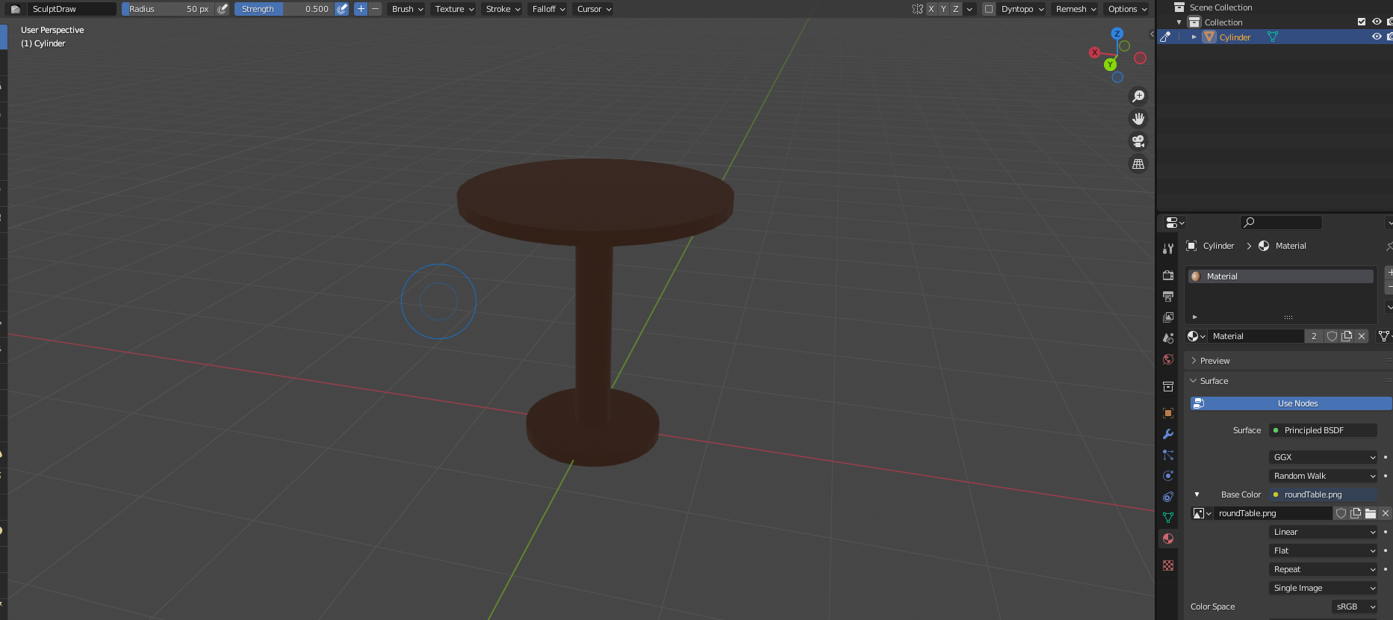Image resolution: width=1393 pixels, height=620 pixels.
Task: Open the Single Image source dropdown
Action: point(1323,588)
